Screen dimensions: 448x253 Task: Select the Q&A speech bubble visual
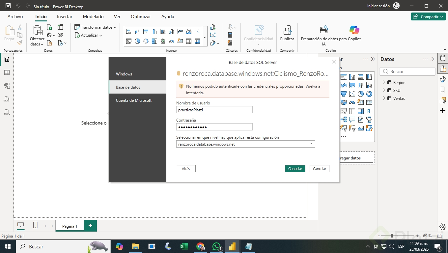tap(352, 120)
